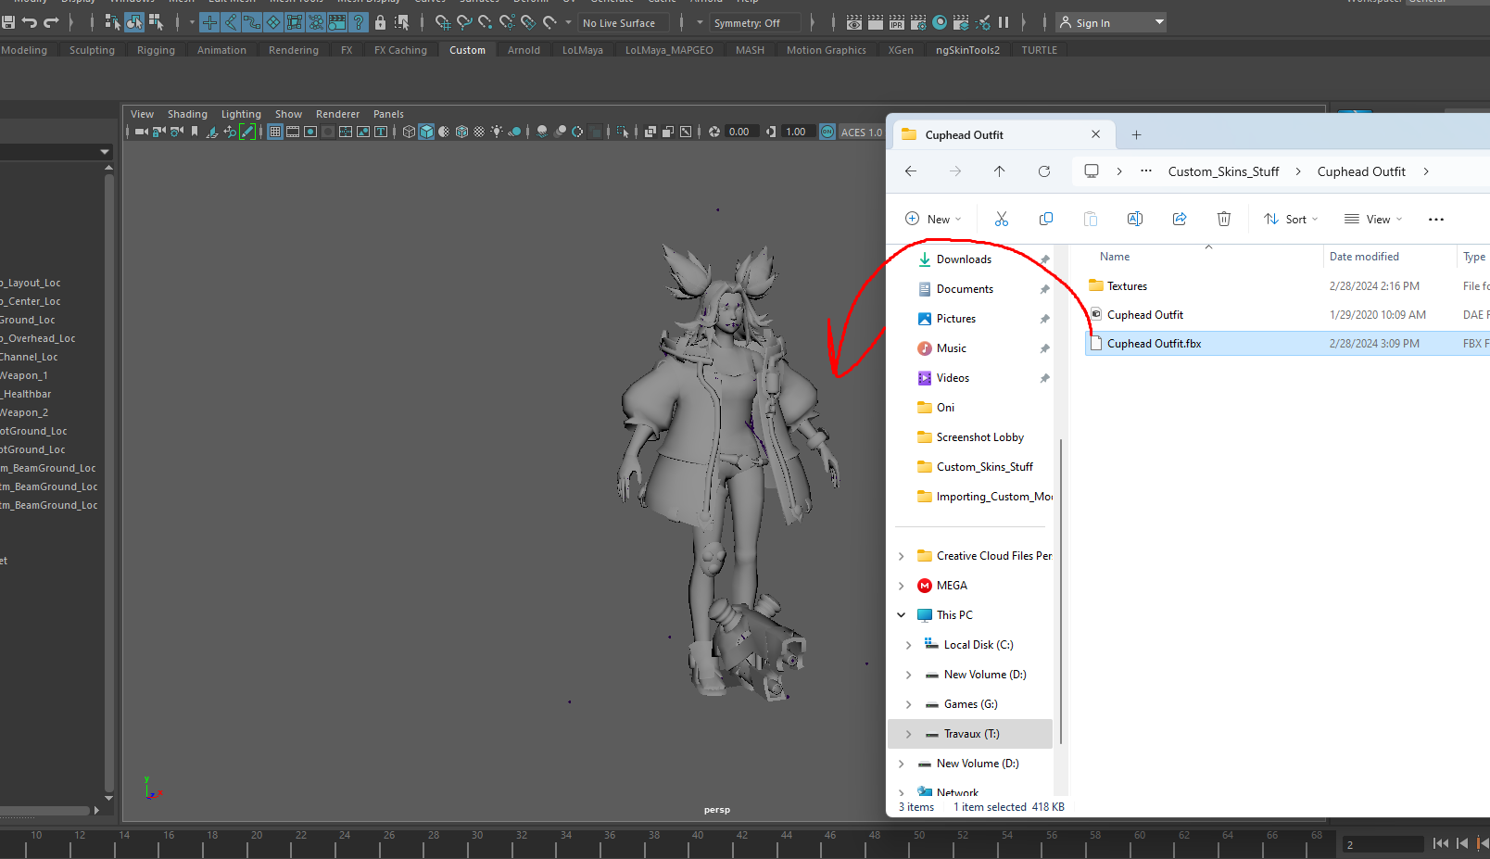Select the Cuphead Outfit.fbx file
This screenshot has width=1490, height=859.
click(1288, 344)
